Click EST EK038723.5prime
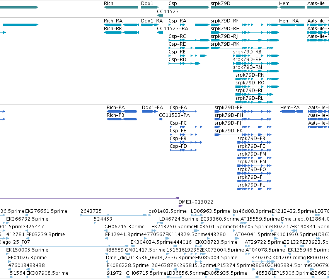Viewport: 329px width, 279px height. [216, 243]
